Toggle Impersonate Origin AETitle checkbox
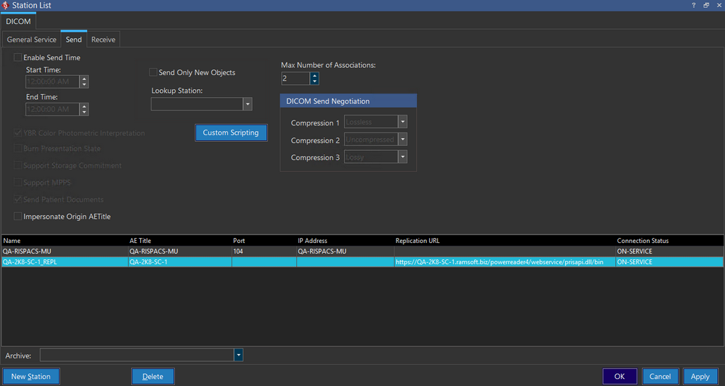The image size is (725, 386). (18, 216)
